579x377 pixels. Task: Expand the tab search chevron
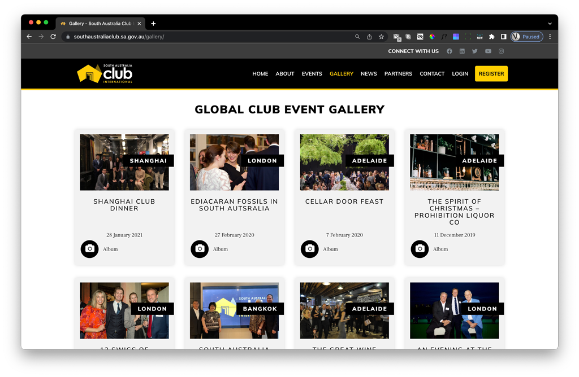[550, 24]
